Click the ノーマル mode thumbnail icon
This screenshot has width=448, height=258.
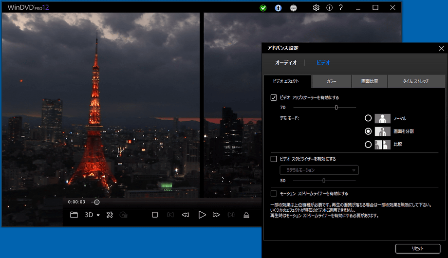point(383,118)
